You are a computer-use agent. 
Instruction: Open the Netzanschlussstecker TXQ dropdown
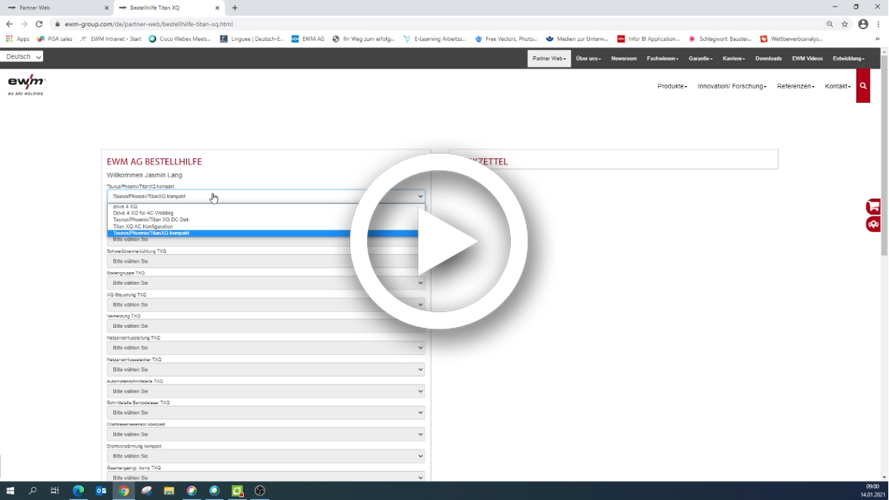(266, 369)
